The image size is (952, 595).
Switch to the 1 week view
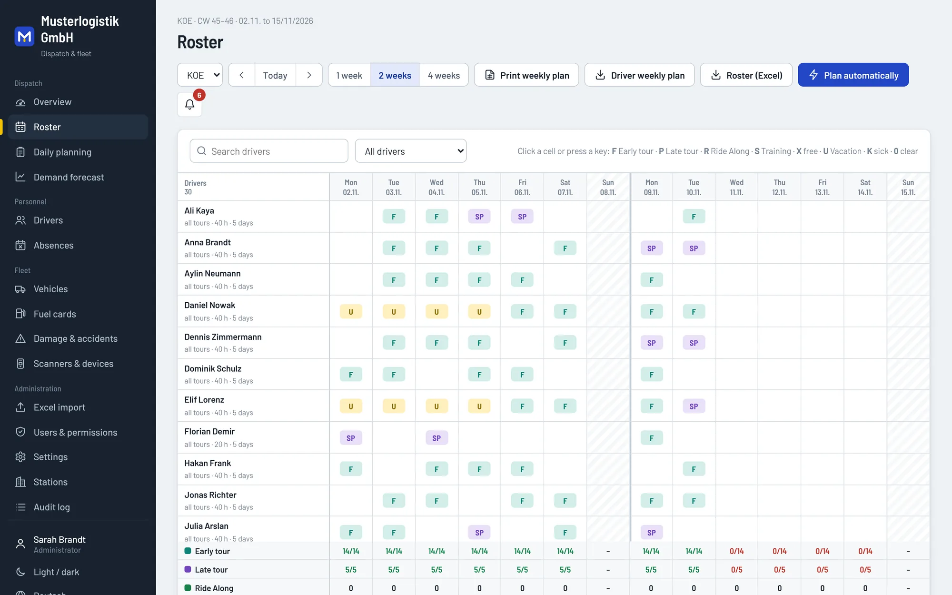pyautogui.click(x=349, y=75)
